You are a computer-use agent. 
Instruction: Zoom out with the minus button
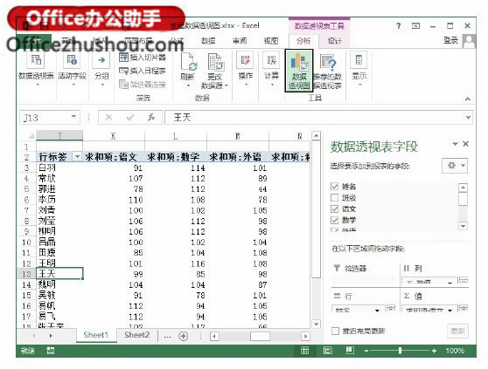coord(366,351)
